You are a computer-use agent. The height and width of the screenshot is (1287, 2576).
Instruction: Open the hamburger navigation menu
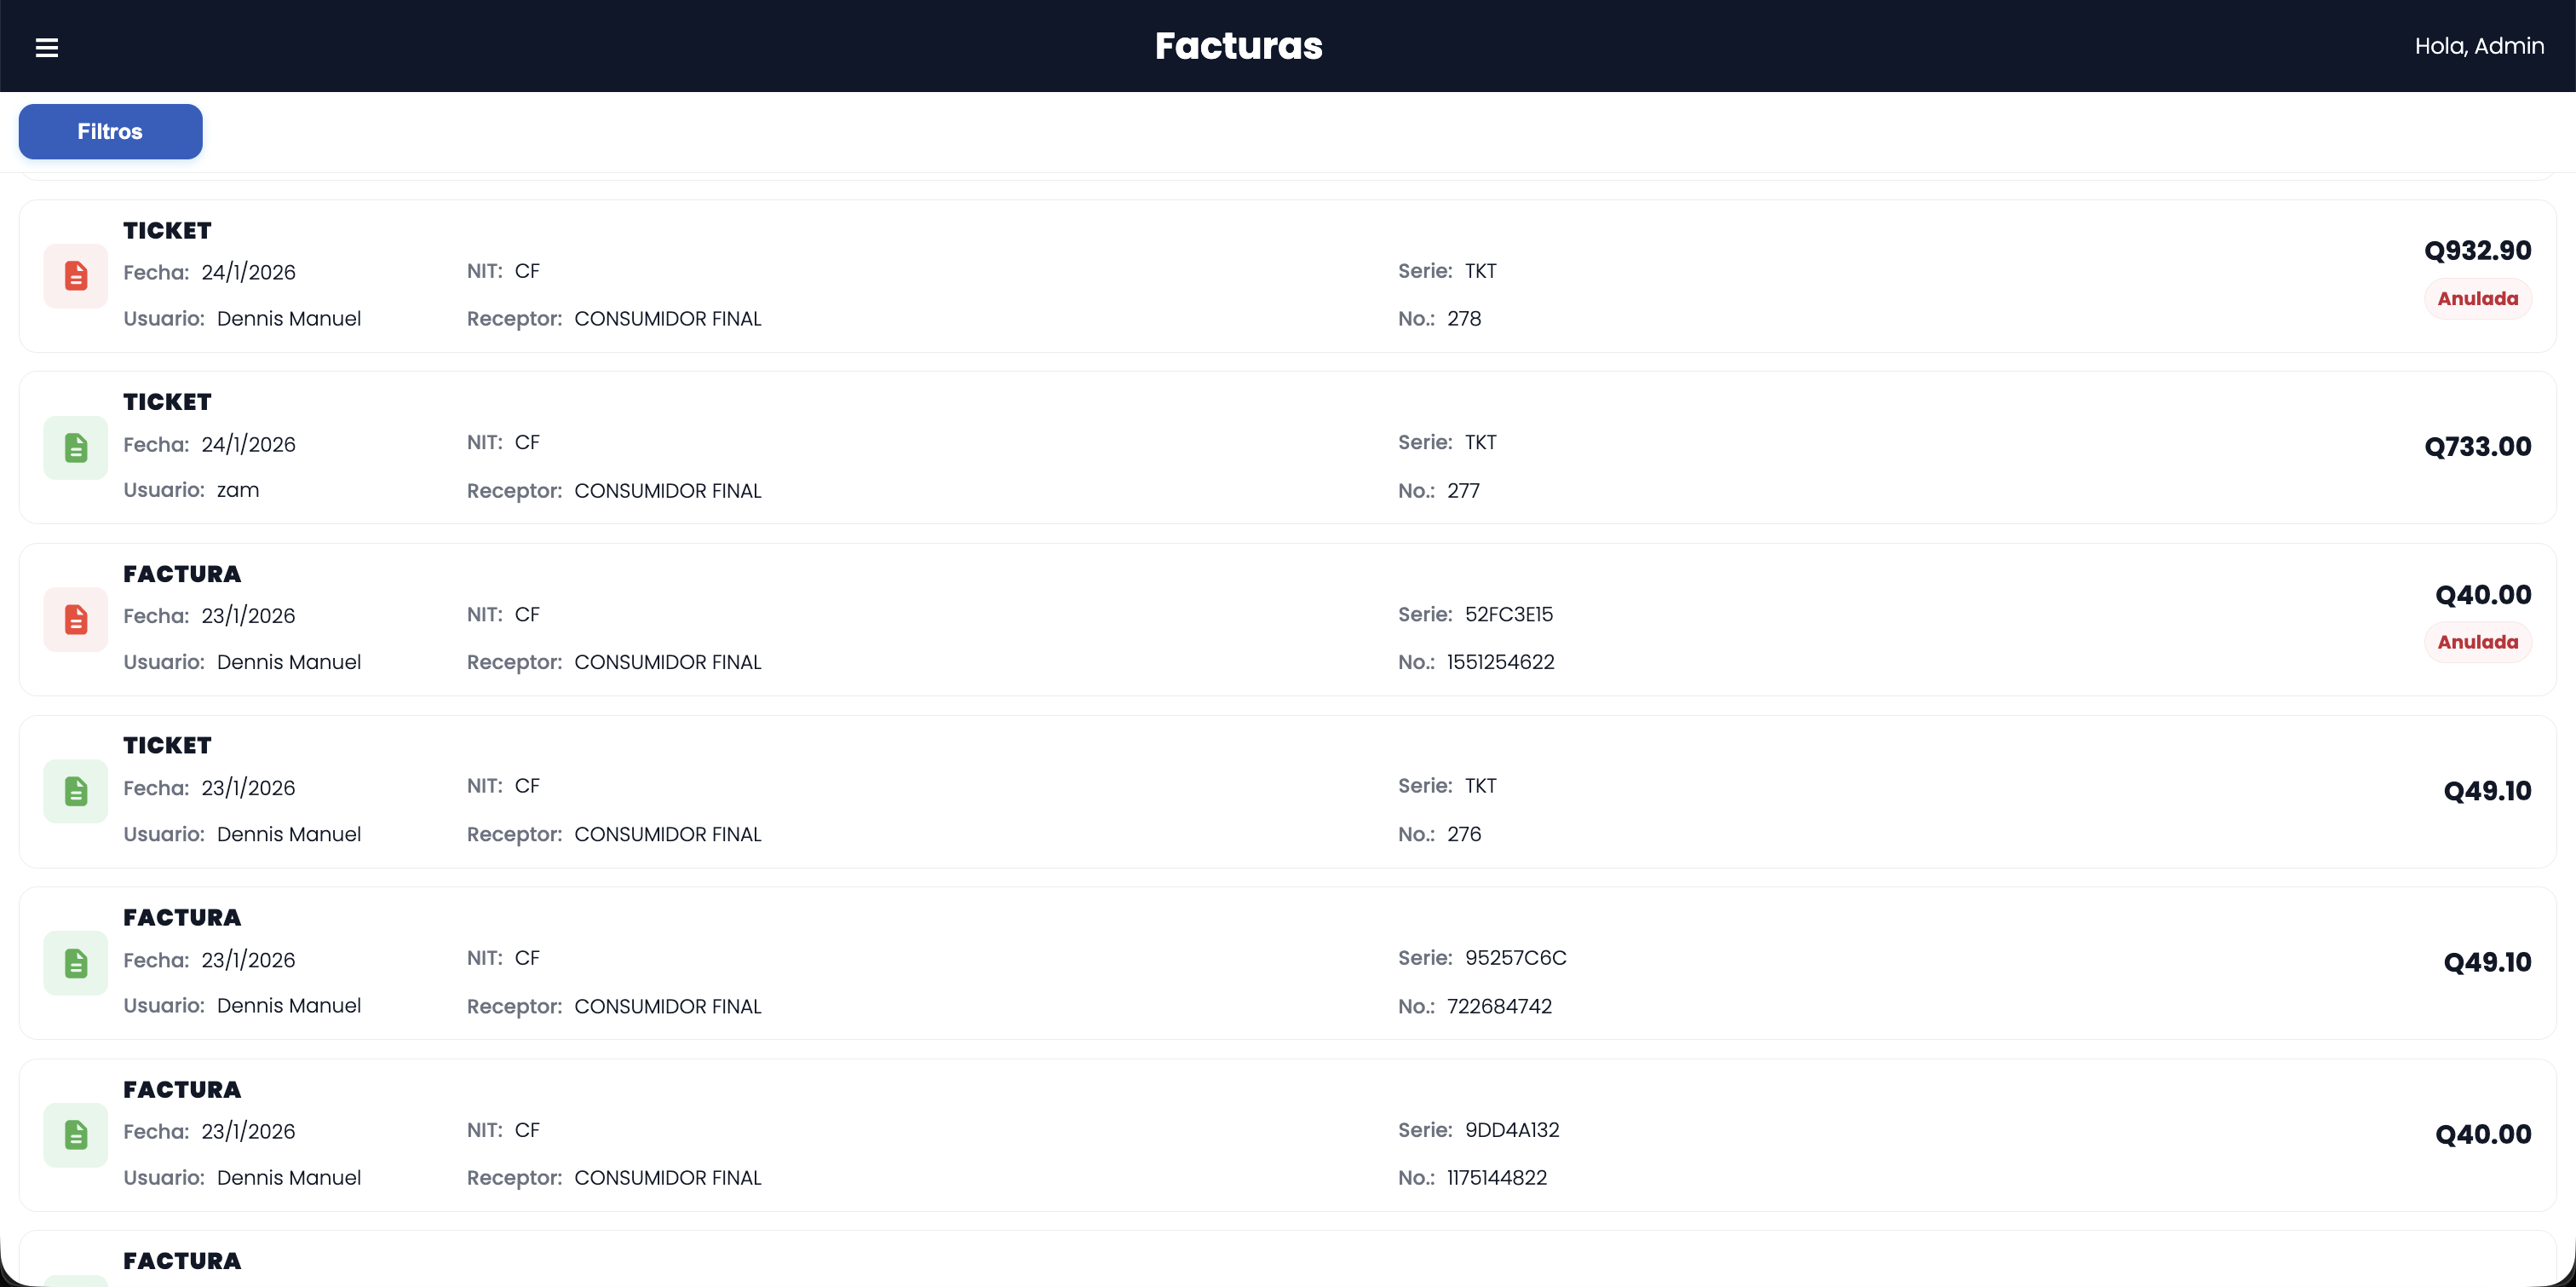47,47
